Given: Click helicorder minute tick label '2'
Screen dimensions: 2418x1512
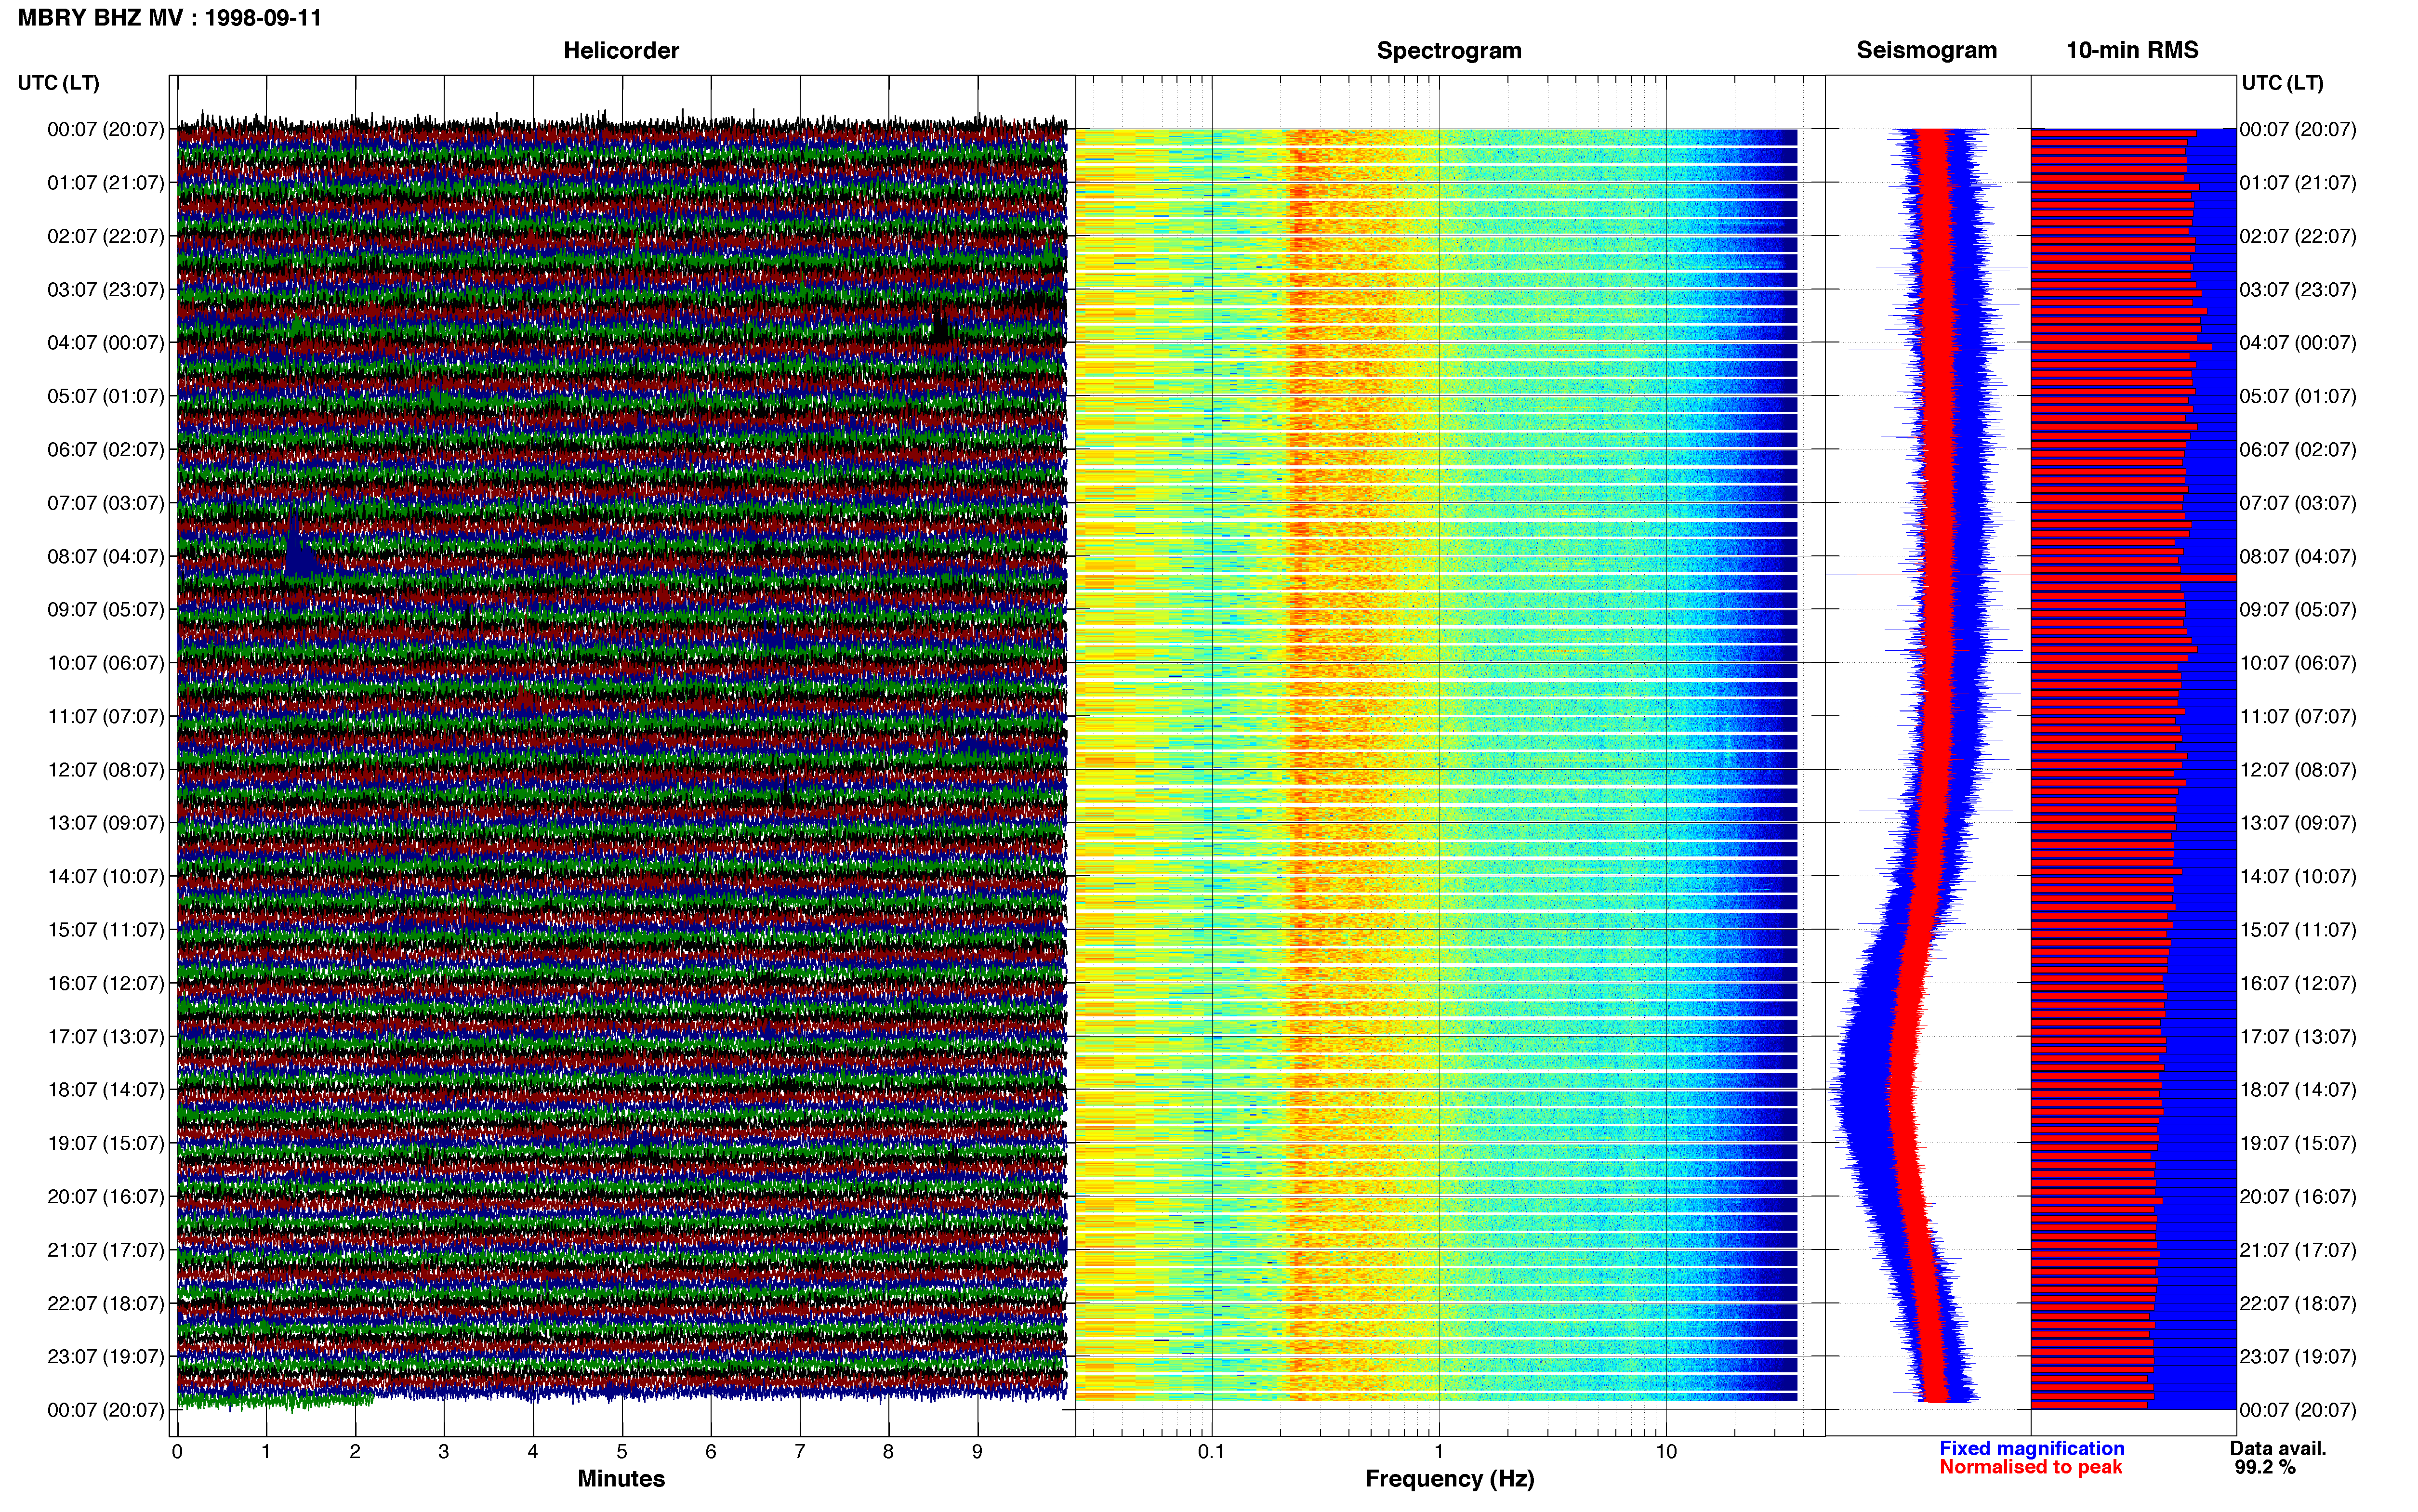Looking at the screenshot, I should pos(355,1452).
